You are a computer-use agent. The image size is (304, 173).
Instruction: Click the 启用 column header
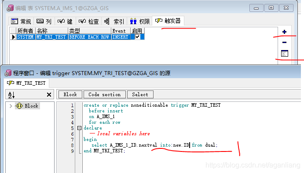[137, 31]
